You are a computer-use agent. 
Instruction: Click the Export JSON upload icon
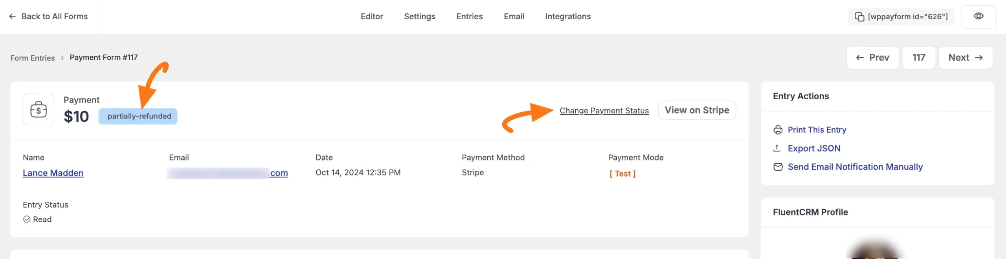pos(777,148)
